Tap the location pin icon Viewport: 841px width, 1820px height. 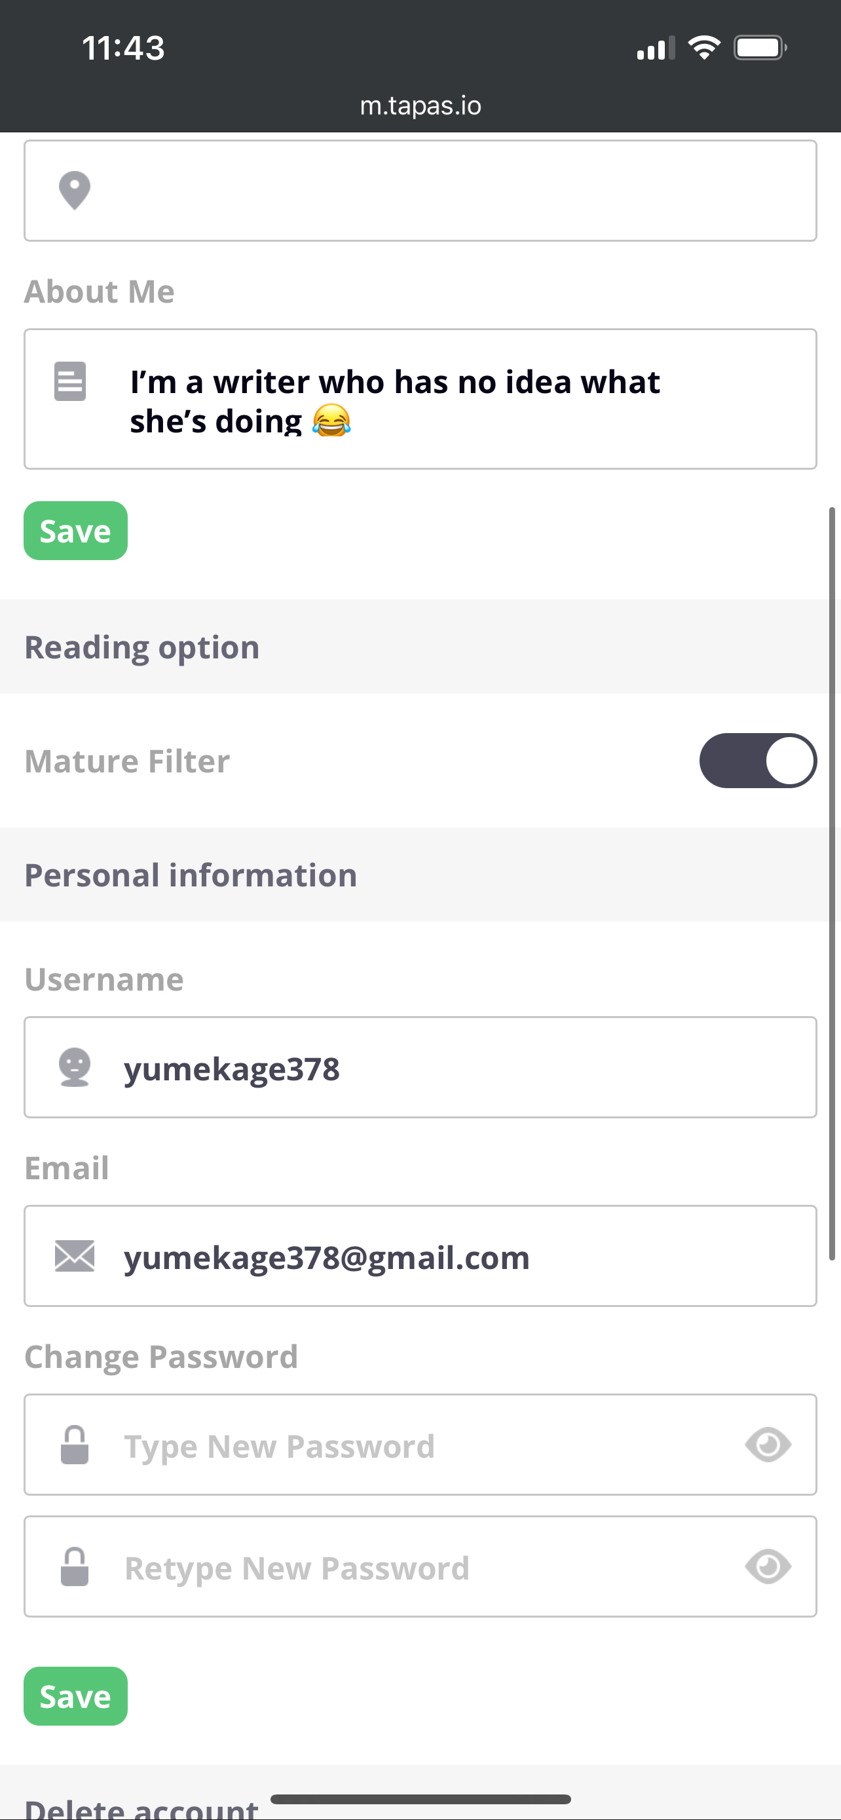tap(74, 191)
